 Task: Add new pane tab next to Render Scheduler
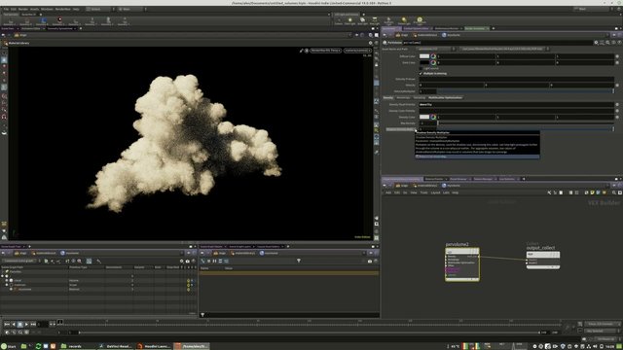[x=494, y=28]
